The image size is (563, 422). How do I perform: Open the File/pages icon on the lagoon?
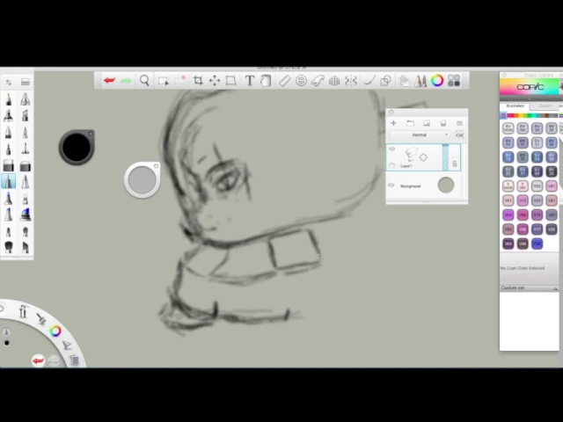(74, 360)
